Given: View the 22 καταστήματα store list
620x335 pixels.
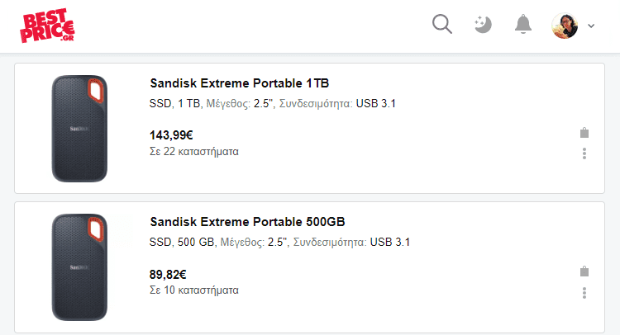Looking at the screenshot, I should coord(194,152).
